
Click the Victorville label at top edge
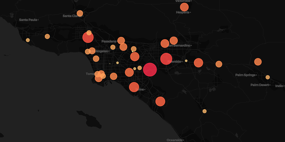183,1
